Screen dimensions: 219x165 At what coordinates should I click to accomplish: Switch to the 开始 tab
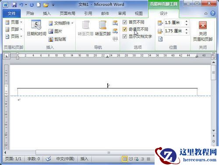click(30, 14)
